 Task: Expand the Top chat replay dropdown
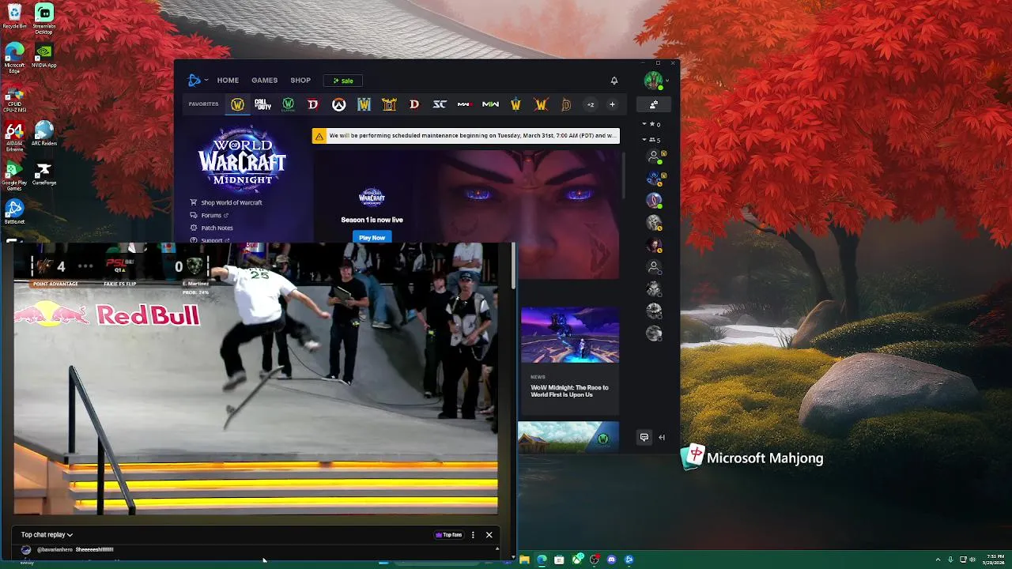[47, 535]
